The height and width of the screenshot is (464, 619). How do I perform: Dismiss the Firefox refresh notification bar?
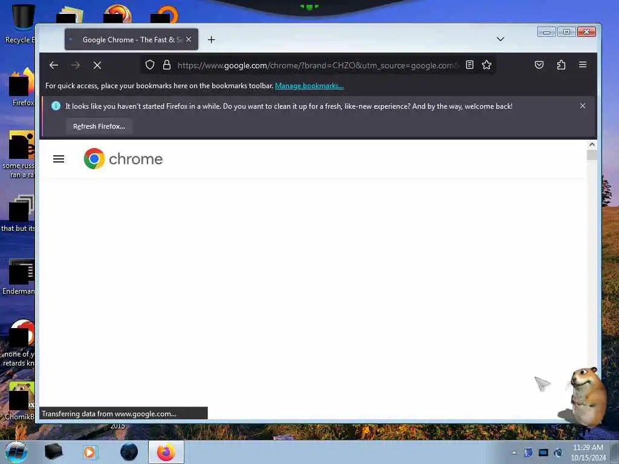point(583,106)
